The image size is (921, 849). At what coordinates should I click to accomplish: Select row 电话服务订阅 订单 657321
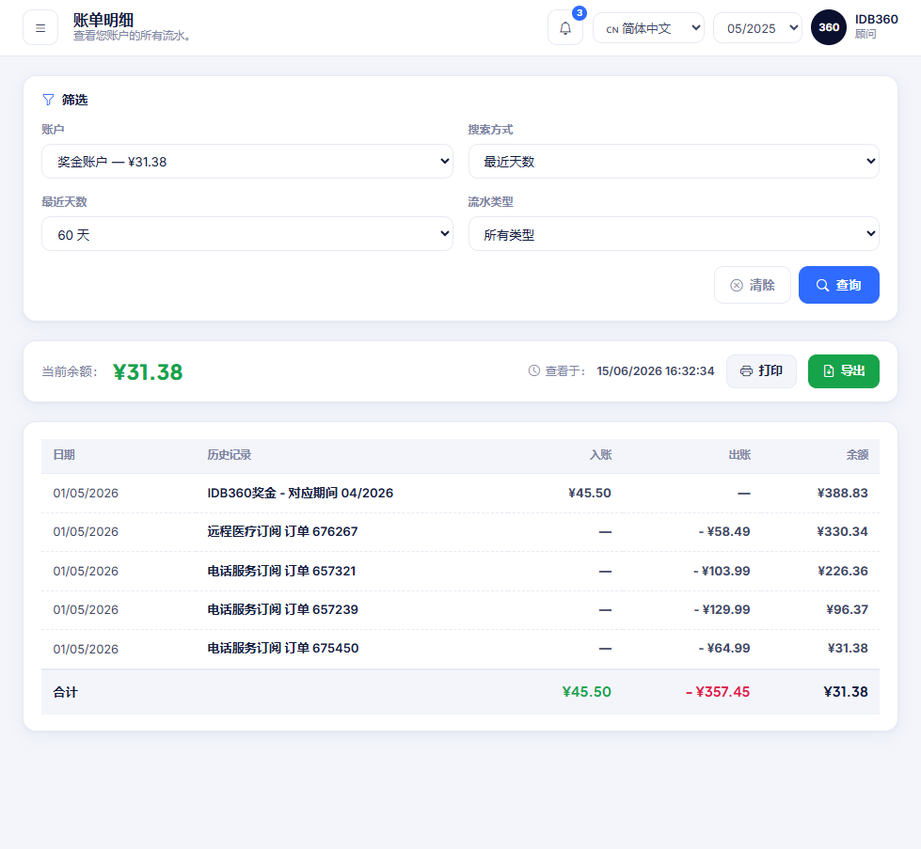(461, 571)
